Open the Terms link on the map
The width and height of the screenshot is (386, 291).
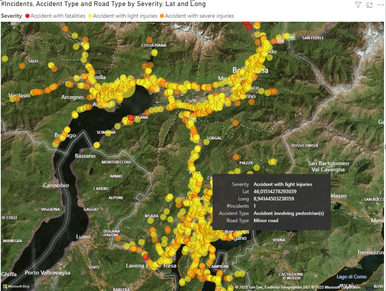pyautogui.click(x=368, y=287)
